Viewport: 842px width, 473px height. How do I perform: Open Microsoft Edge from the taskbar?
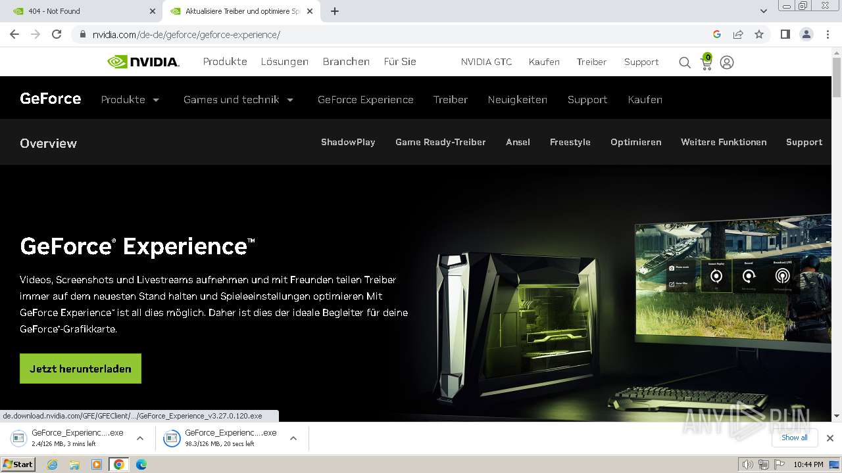[x=141, y=464]
